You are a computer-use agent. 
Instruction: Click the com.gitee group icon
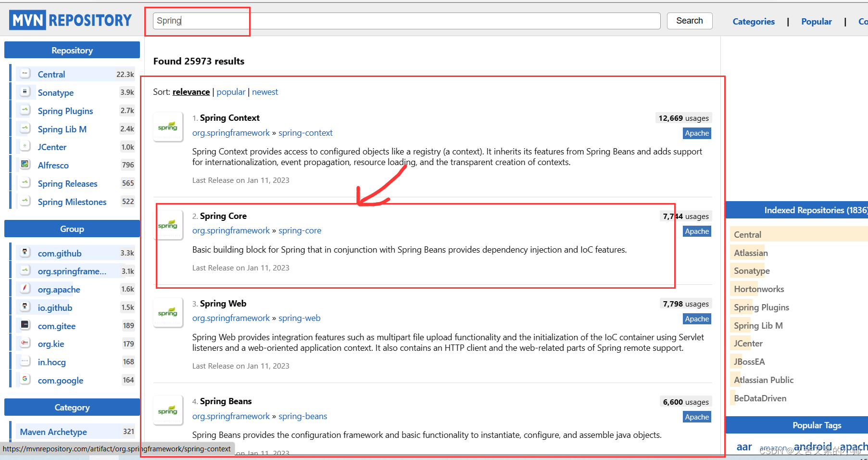coord(25,325)
